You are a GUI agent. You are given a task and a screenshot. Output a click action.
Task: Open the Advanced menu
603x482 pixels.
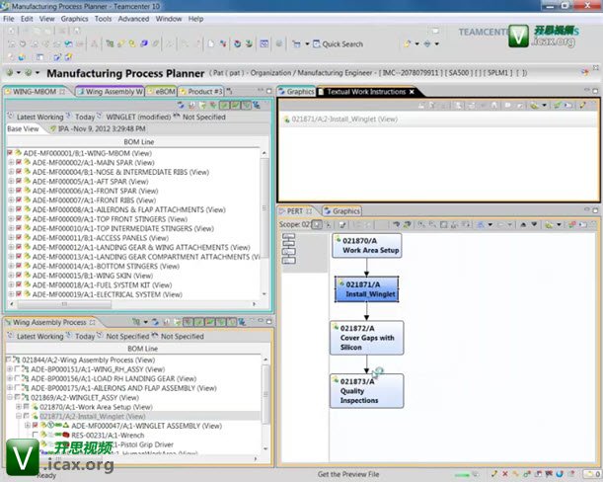[x=133, y=19]
